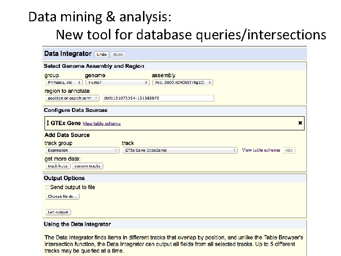Screen dimensions: 341x256
Task: Click the track hubs button
Action: point(58,166)
